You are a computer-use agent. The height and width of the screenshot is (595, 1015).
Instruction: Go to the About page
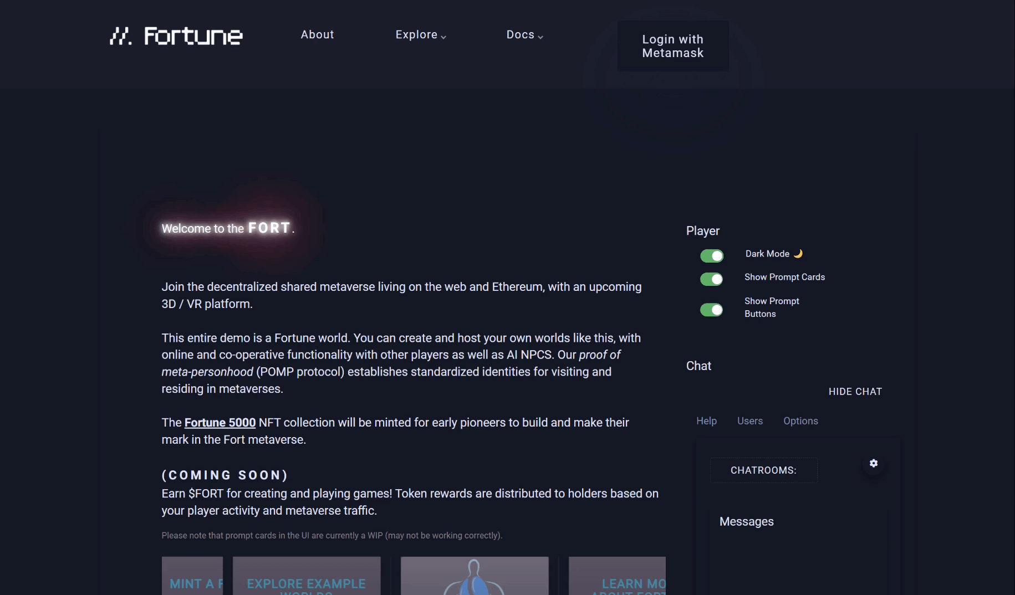[x=317, y=35]
